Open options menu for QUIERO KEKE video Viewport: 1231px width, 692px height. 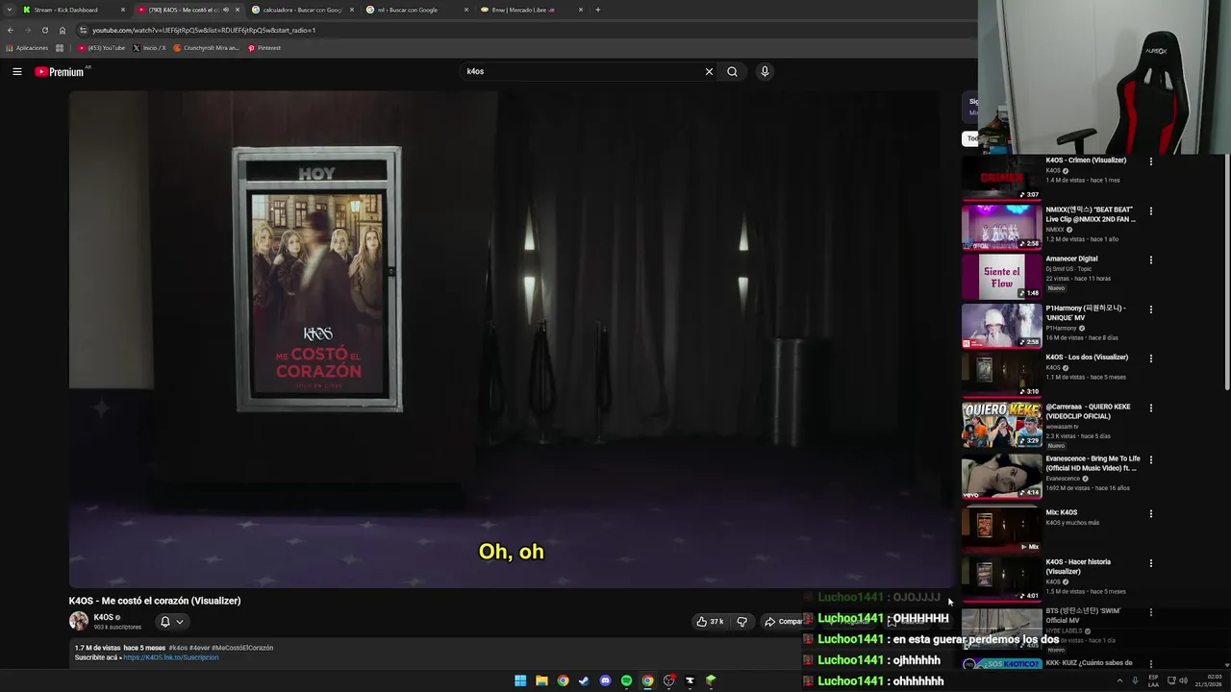[x=1150, y=408]
